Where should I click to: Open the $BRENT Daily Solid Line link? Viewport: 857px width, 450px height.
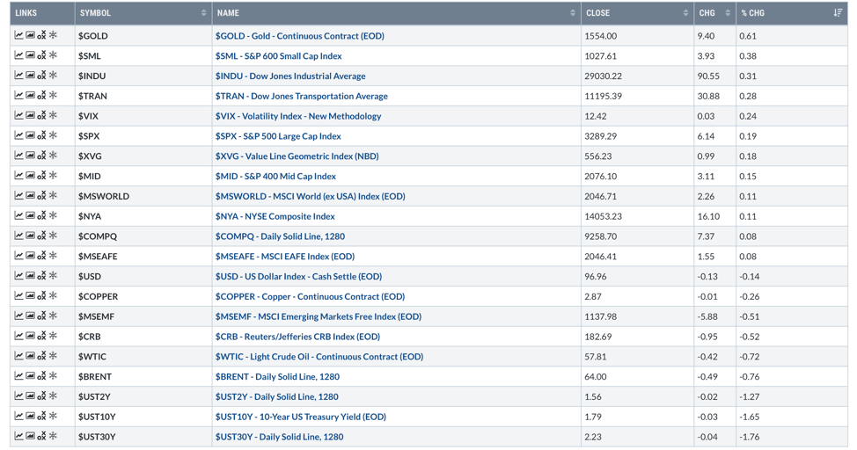pyautogui.click(x=276, y=376)
